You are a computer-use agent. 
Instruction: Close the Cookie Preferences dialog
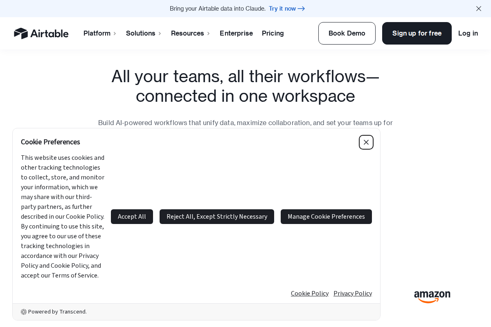366,142
